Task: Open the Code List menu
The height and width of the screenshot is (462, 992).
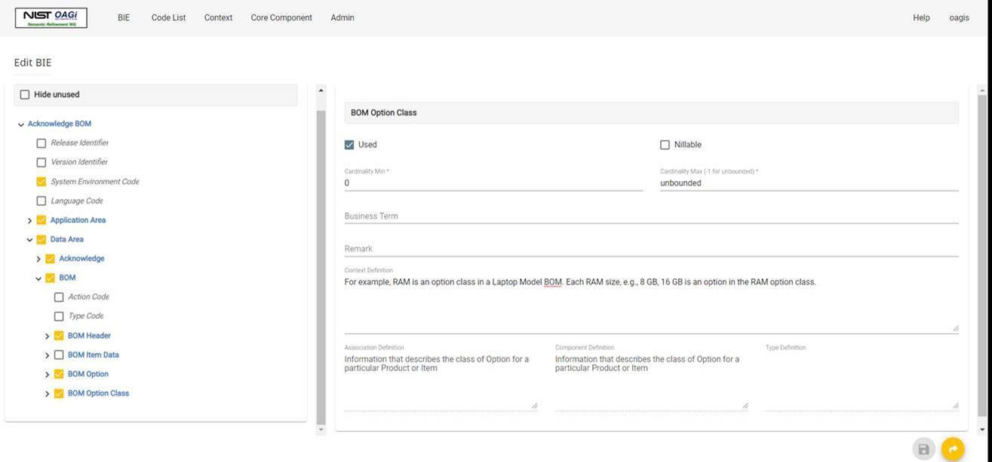Action: click(x=168, y=17)
